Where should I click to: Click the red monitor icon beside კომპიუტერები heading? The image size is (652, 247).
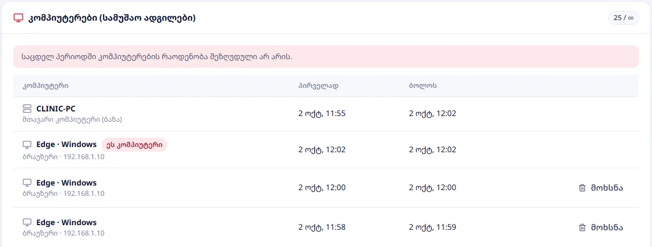(x=18, y=18)
